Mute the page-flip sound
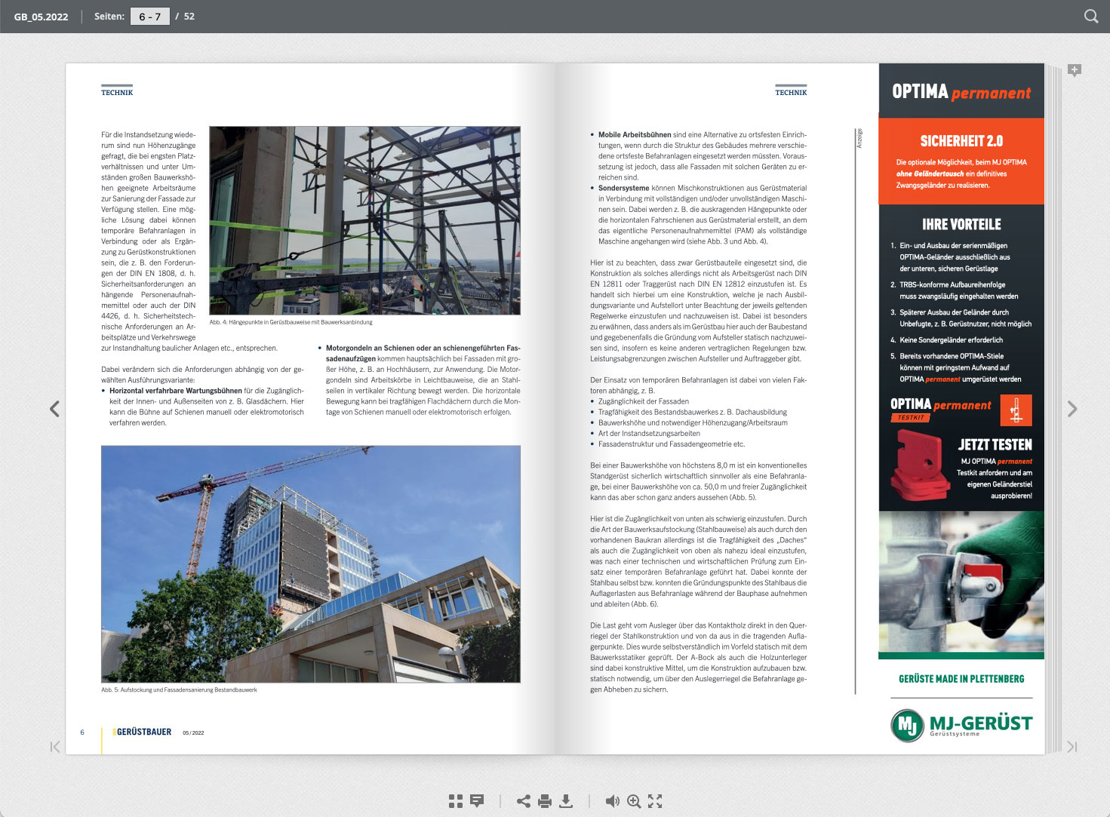The height and width of the screenshot is (817, 1110). coord(613,801)
